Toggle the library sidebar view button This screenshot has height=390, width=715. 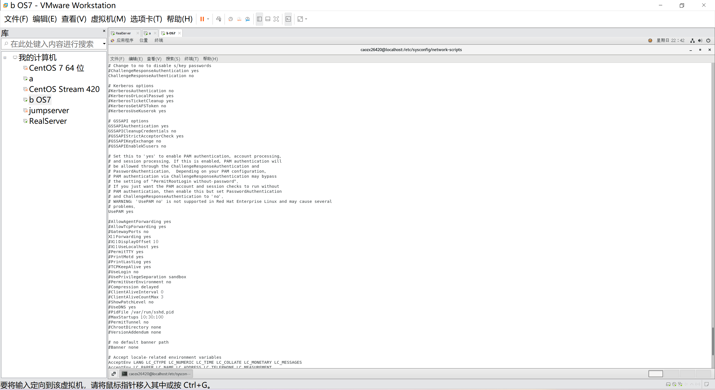[x=259, y=19]
